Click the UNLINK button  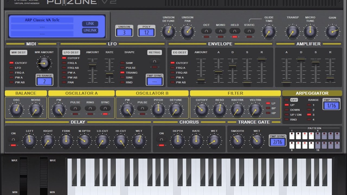[x=90, y=30]
